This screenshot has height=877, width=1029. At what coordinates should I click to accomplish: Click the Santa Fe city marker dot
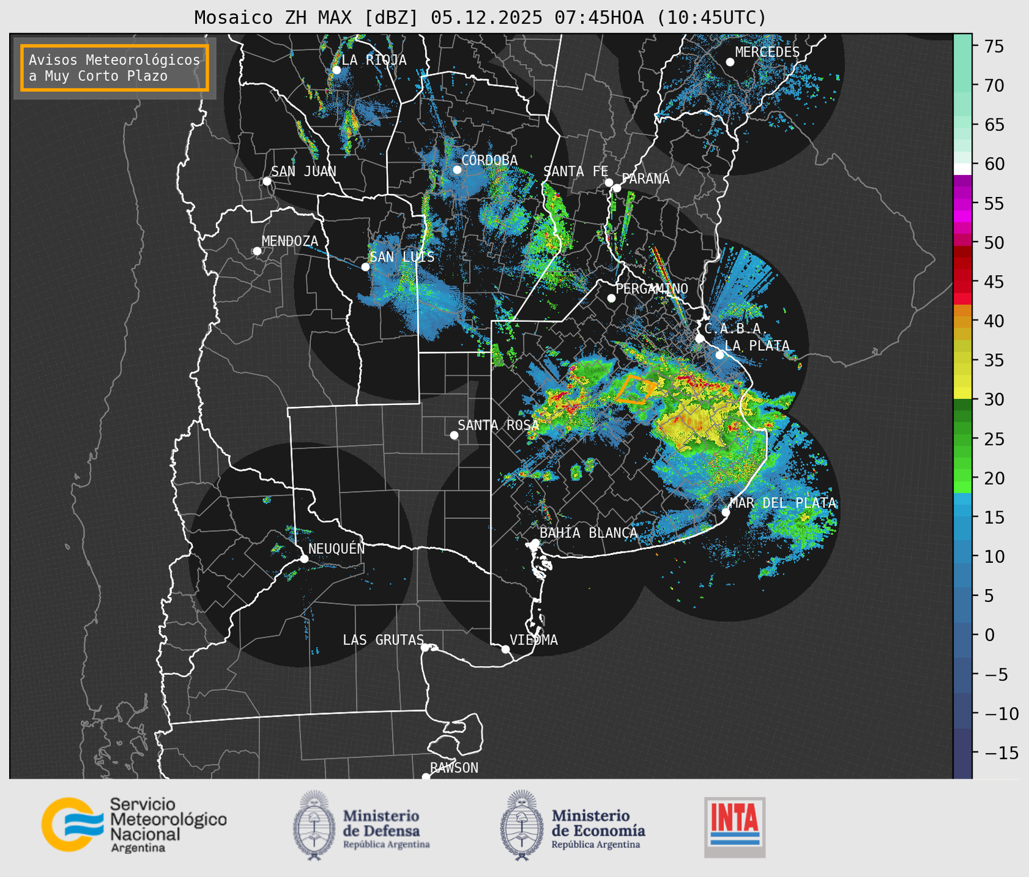click(x=609, y=182)
